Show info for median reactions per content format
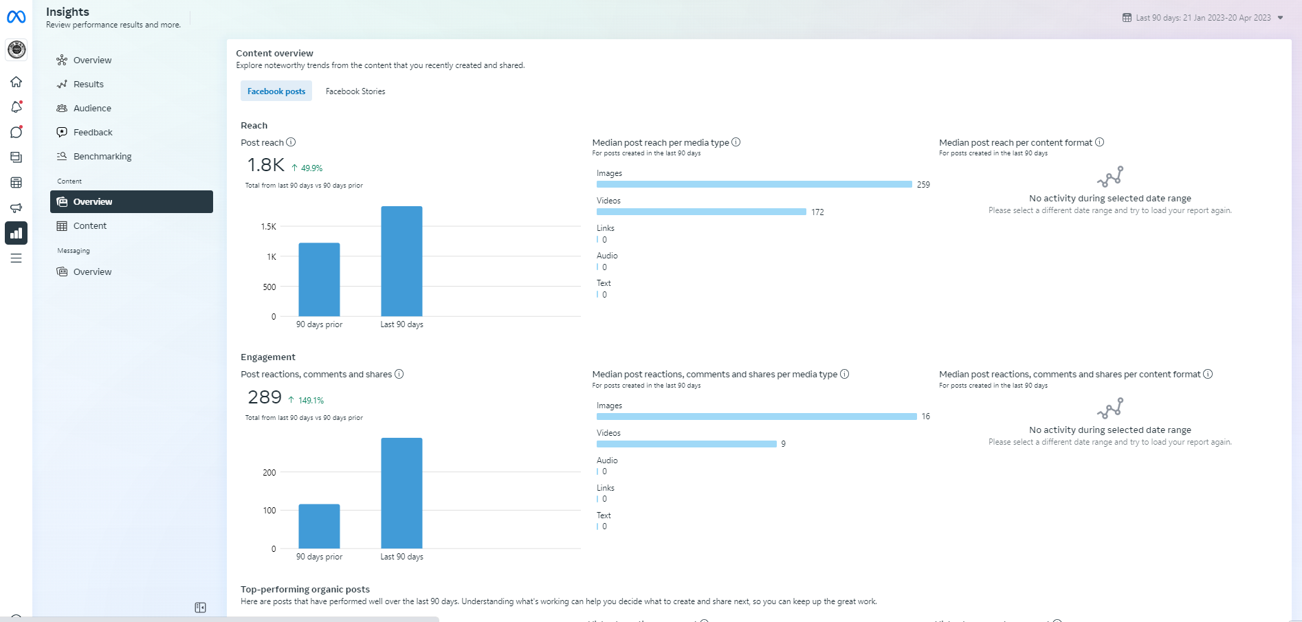Image resolution: width=1302 pixels, height=622 pixels. 1208,374
